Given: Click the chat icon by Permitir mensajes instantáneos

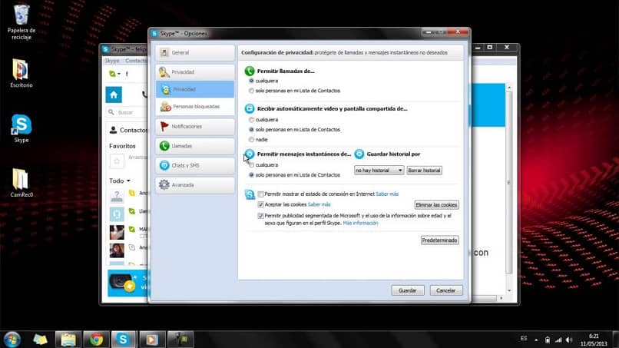Looking at the screenshot, I should [x=250, y=154].
